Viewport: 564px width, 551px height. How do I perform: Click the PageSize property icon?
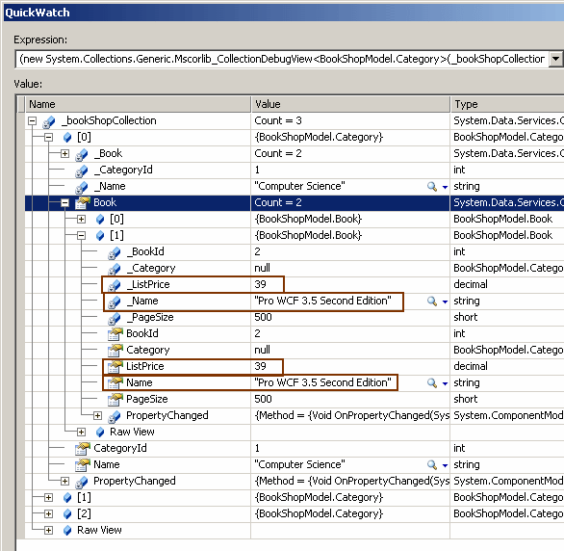115,399
